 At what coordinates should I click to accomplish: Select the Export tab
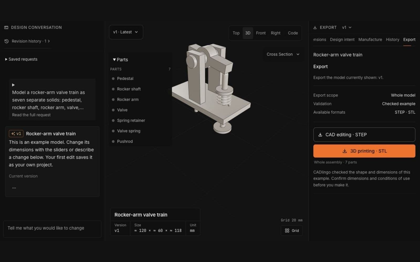409,40
